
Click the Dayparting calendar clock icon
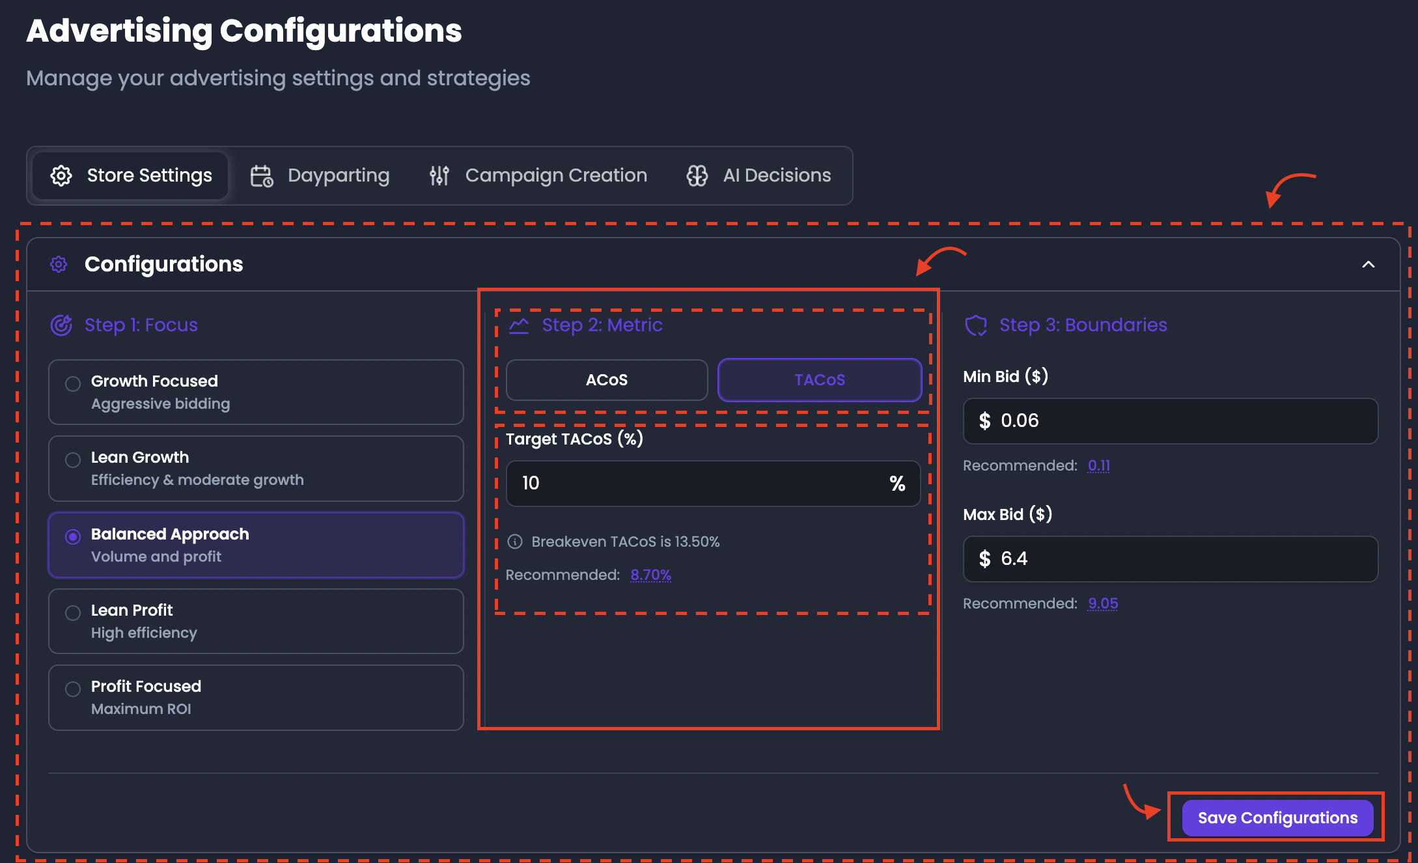point(262,176)
